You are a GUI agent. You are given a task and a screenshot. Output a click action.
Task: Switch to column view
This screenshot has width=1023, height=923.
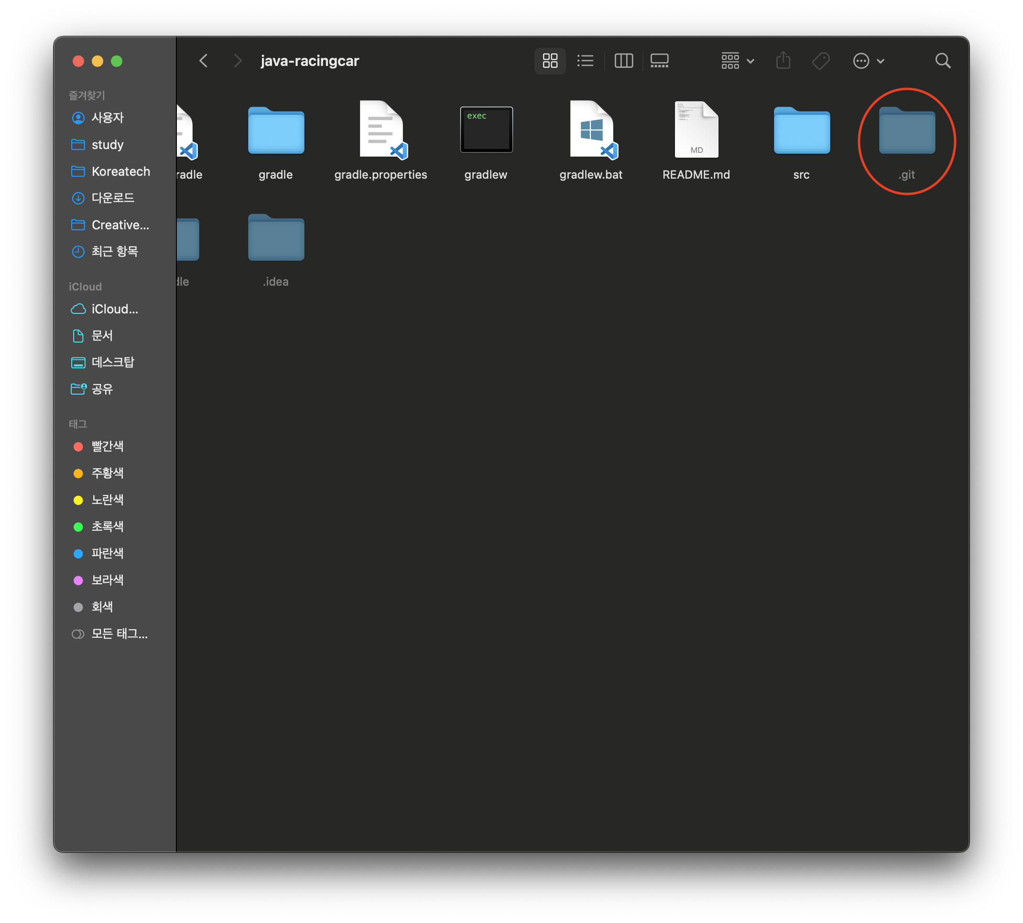(x=623, y=61)
